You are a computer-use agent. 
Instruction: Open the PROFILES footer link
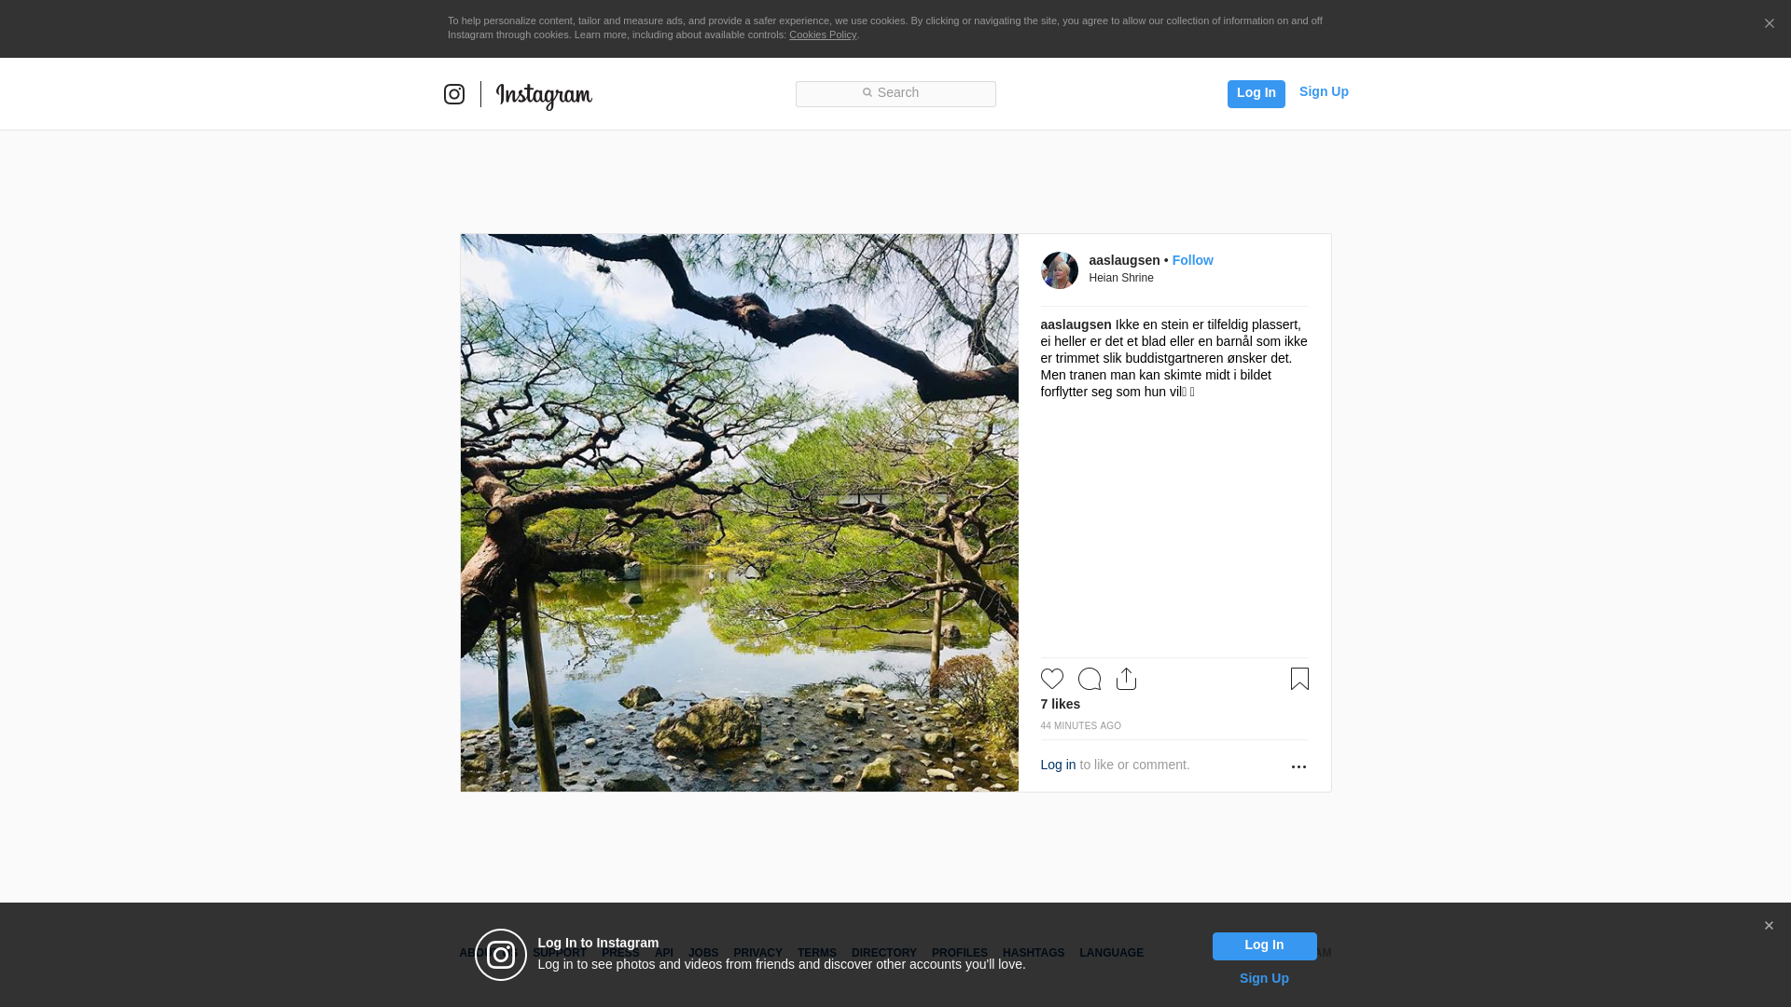tap(960, 953)
